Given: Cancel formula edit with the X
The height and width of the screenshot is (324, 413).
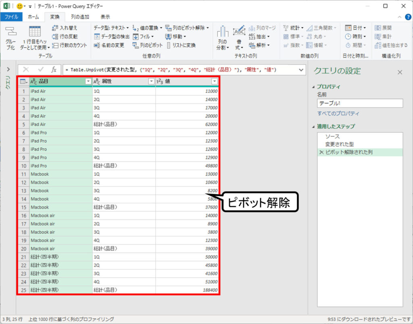Looking at the screenshot, I should coord(26,69).
